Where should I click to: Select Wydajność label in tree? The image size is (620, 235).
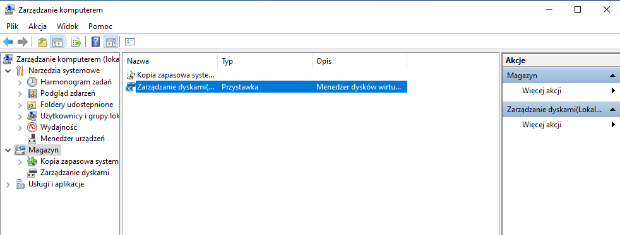tap(59, 127)
